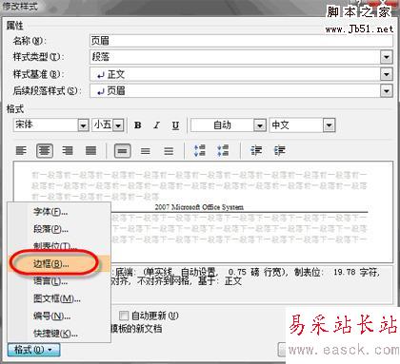
Task: Click the 格式(O) dropdown button
Action: click(x=33, y=350)
